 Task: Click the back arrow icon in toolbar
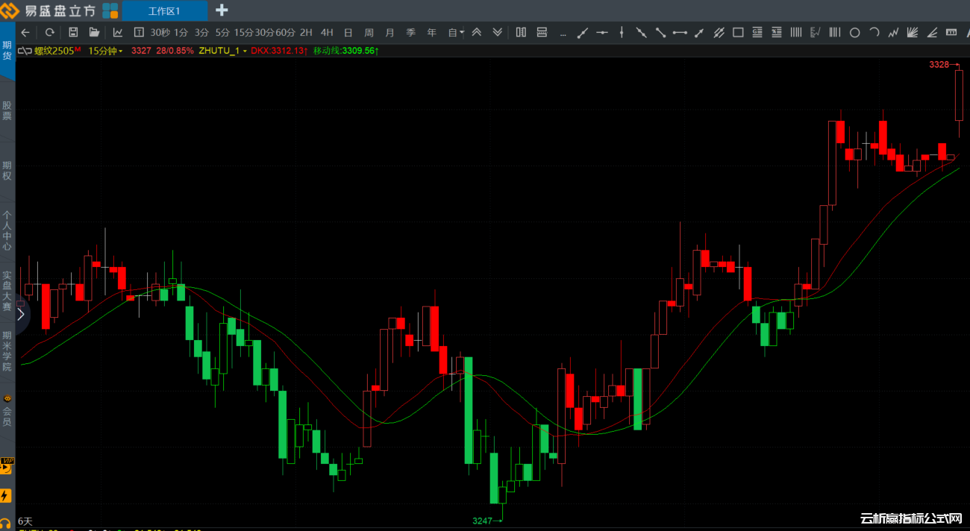(x=25, y=32)
